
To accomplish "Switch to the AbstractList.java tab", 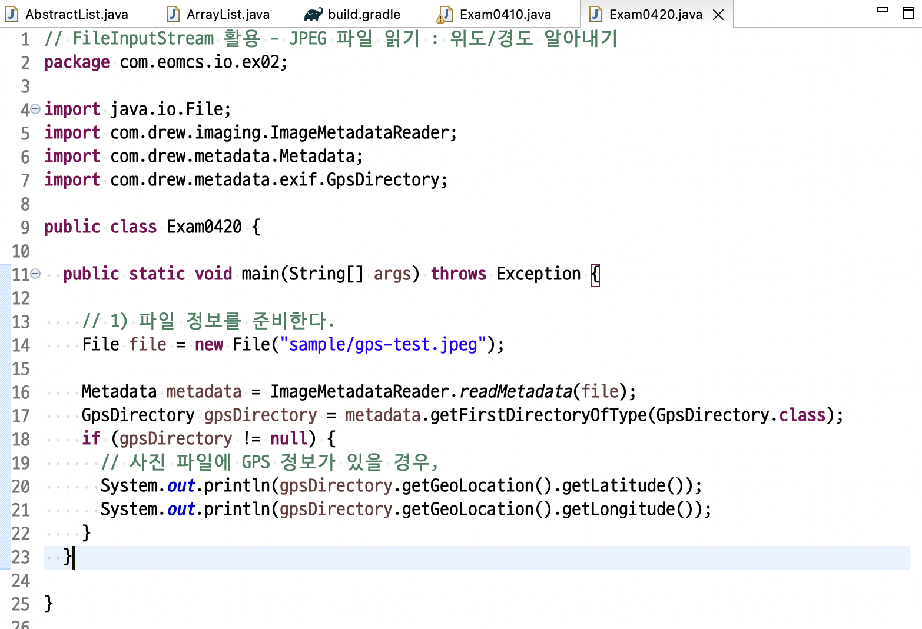I will pos(77,14).
